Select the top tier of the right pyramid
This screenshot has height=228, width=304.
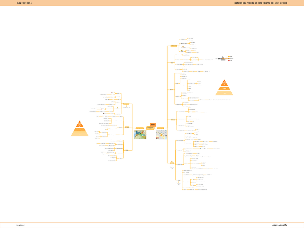tap(224, 81)
